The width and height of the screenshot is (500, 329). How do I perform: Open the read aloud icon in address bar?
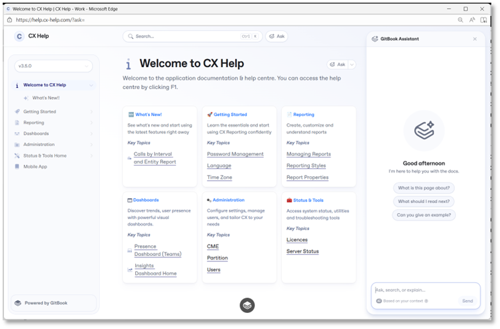(472, 20)
